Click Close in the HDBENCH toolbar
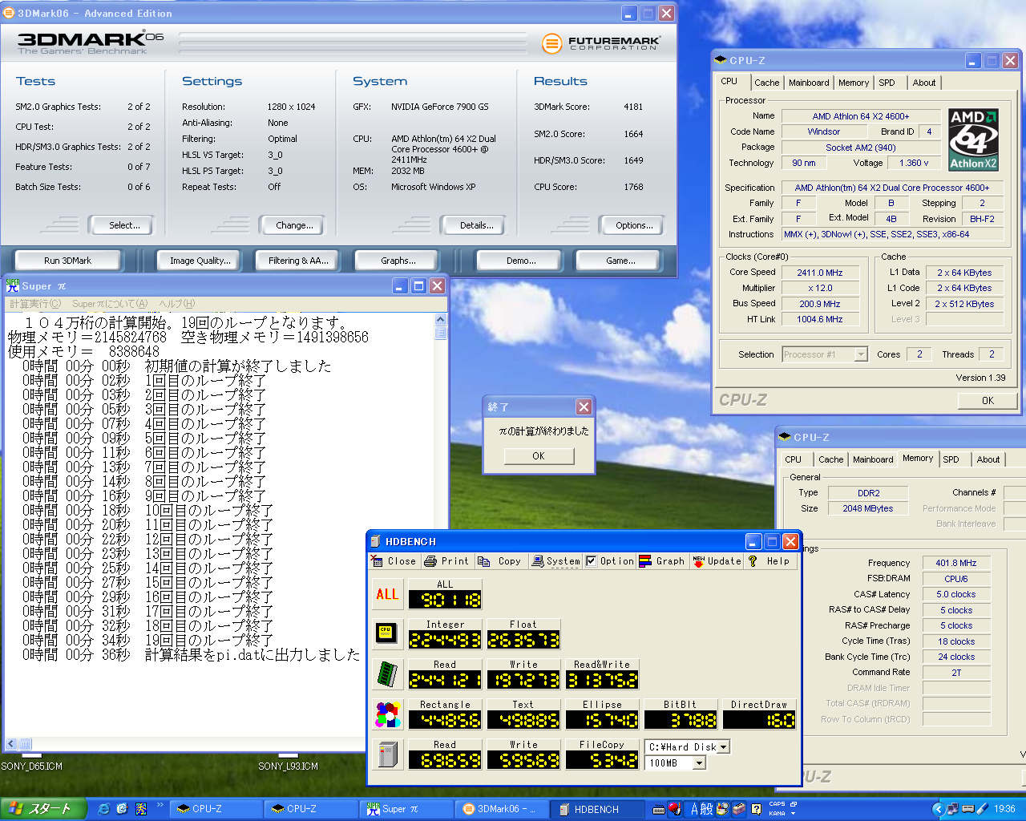 click(x=394, y=561)
